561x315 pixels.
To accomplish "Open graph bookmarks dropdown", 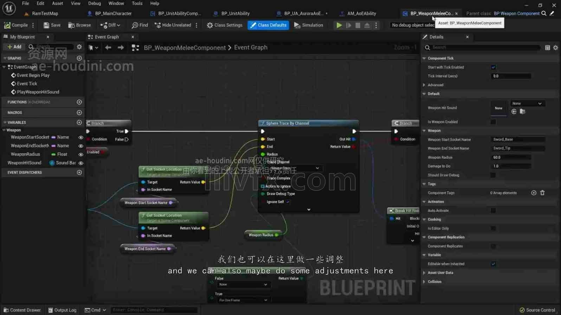I will [x=93, y=47].
